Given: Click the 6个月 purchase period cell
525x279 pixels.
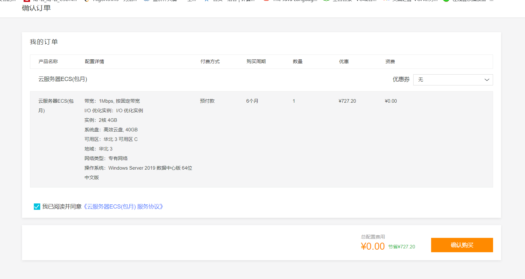Looking at the screenshot, I should 252,101.
